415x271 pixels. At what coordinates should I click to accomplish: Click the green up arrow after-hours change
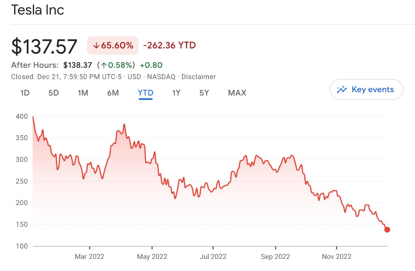117,65
